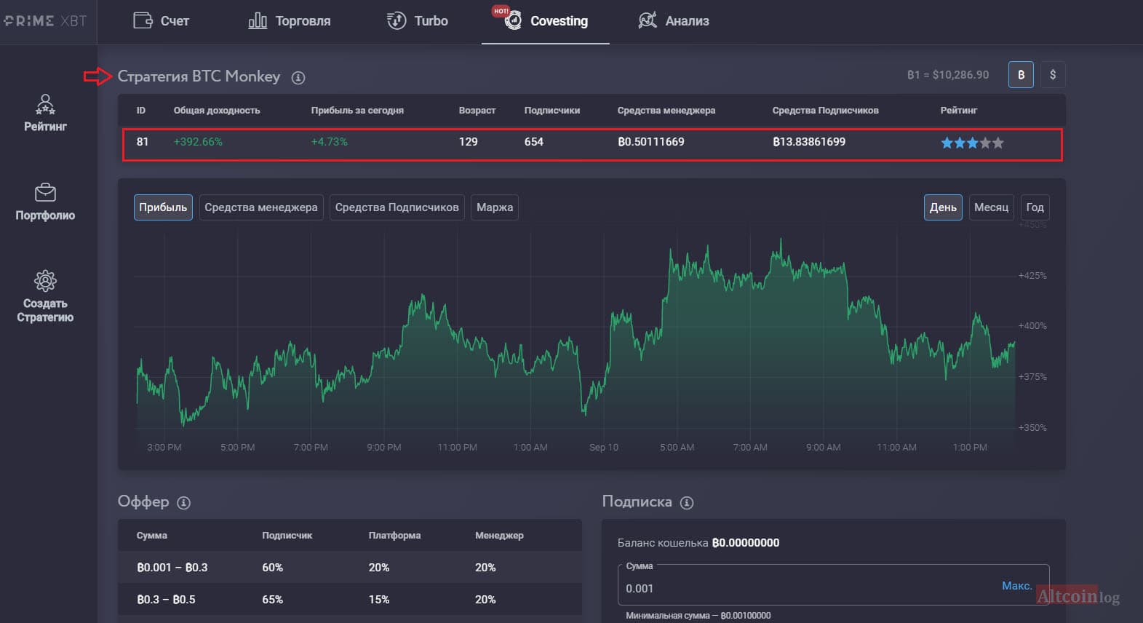Click the Общая доходность column header
The height and width of the screenshot is (623, 1143).
[217, 111]
